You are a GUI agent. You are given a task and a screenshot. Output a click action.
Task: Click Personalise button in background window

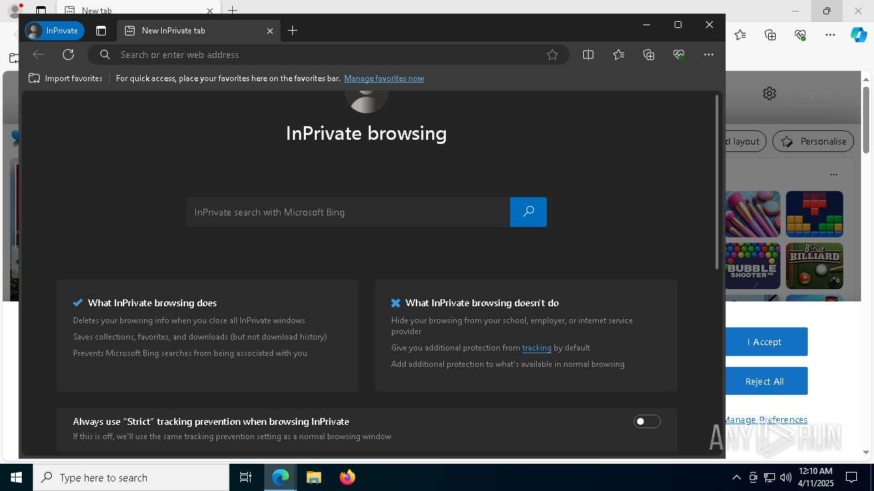(813, 141)
